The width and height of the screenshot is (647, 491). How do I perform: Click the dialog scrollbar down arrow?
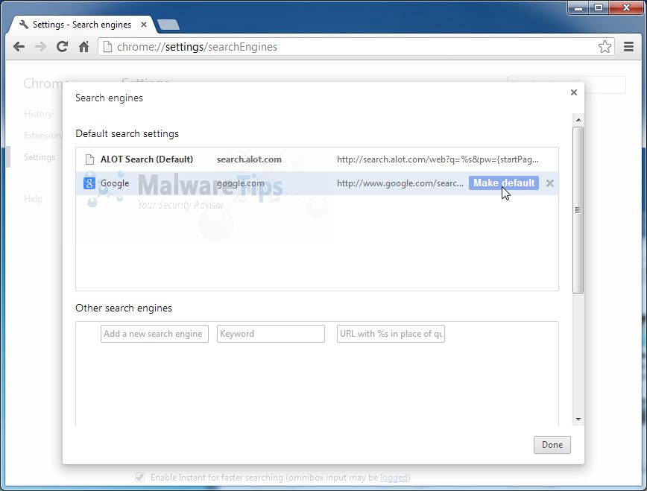click(x=578, y=419)
